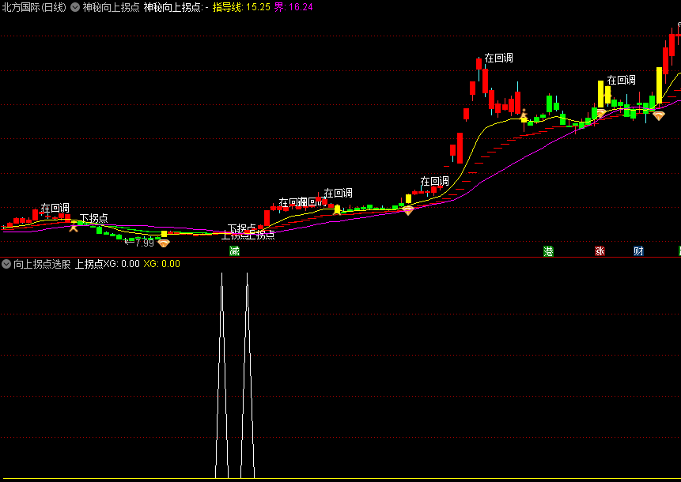This screenshot has height=482, width=681.
Task: Click the 7.99 low price label
Action: pos(144,243)
